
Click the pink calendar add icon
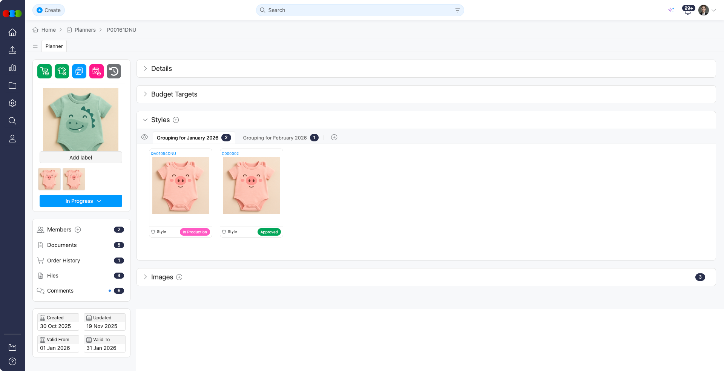pos(97,71)
